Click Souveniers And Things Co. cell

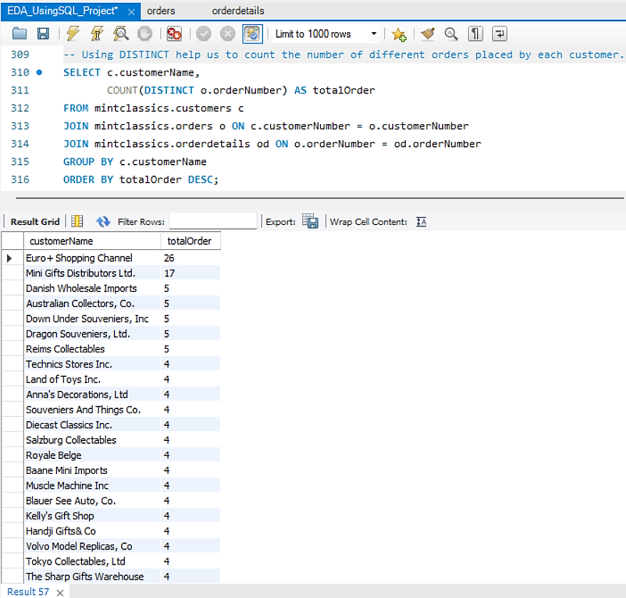92,410
